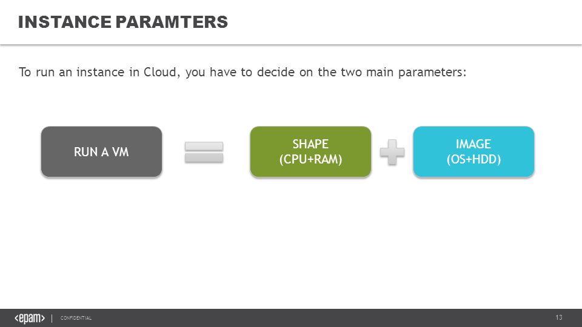Click the horizontal line under the title
The height and width of the screenshot is (327, 582).
pyautogui.click(x=291, y=44)
